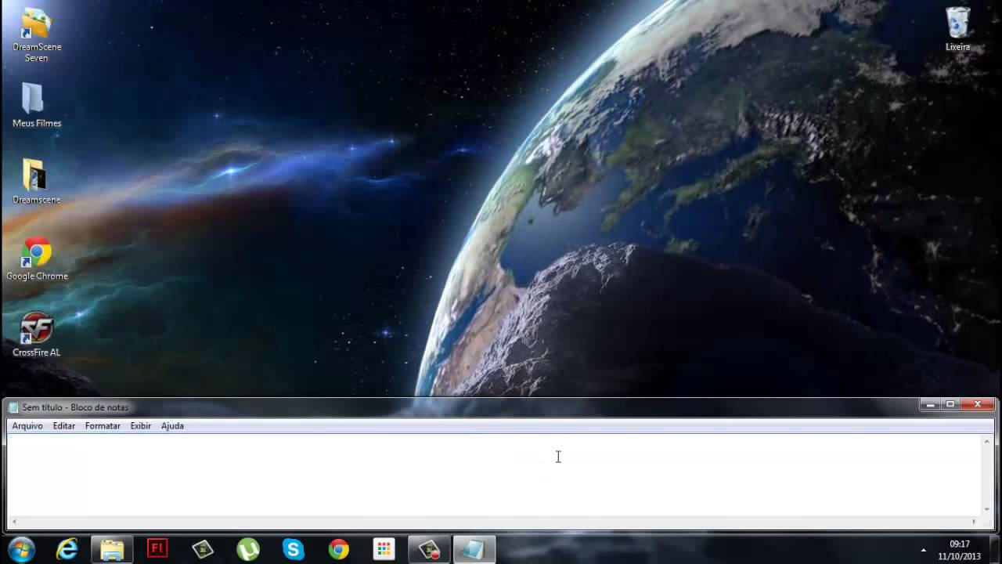Launch Adobe Flash from taskbar
The height and width of the screenshot is (564, 1002).
157,549
